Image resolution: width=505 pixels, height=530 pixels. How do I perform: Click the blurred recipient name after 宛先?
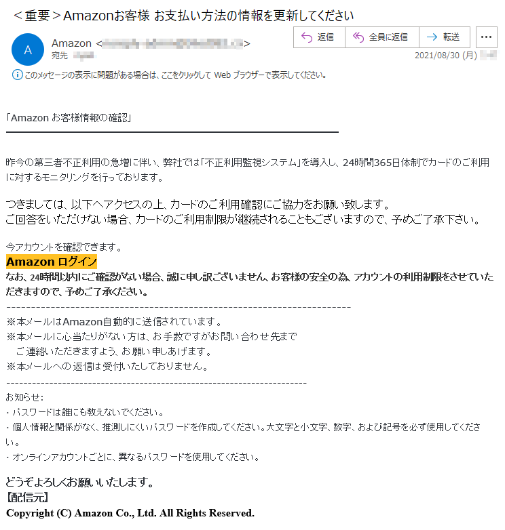pos(84,56)
